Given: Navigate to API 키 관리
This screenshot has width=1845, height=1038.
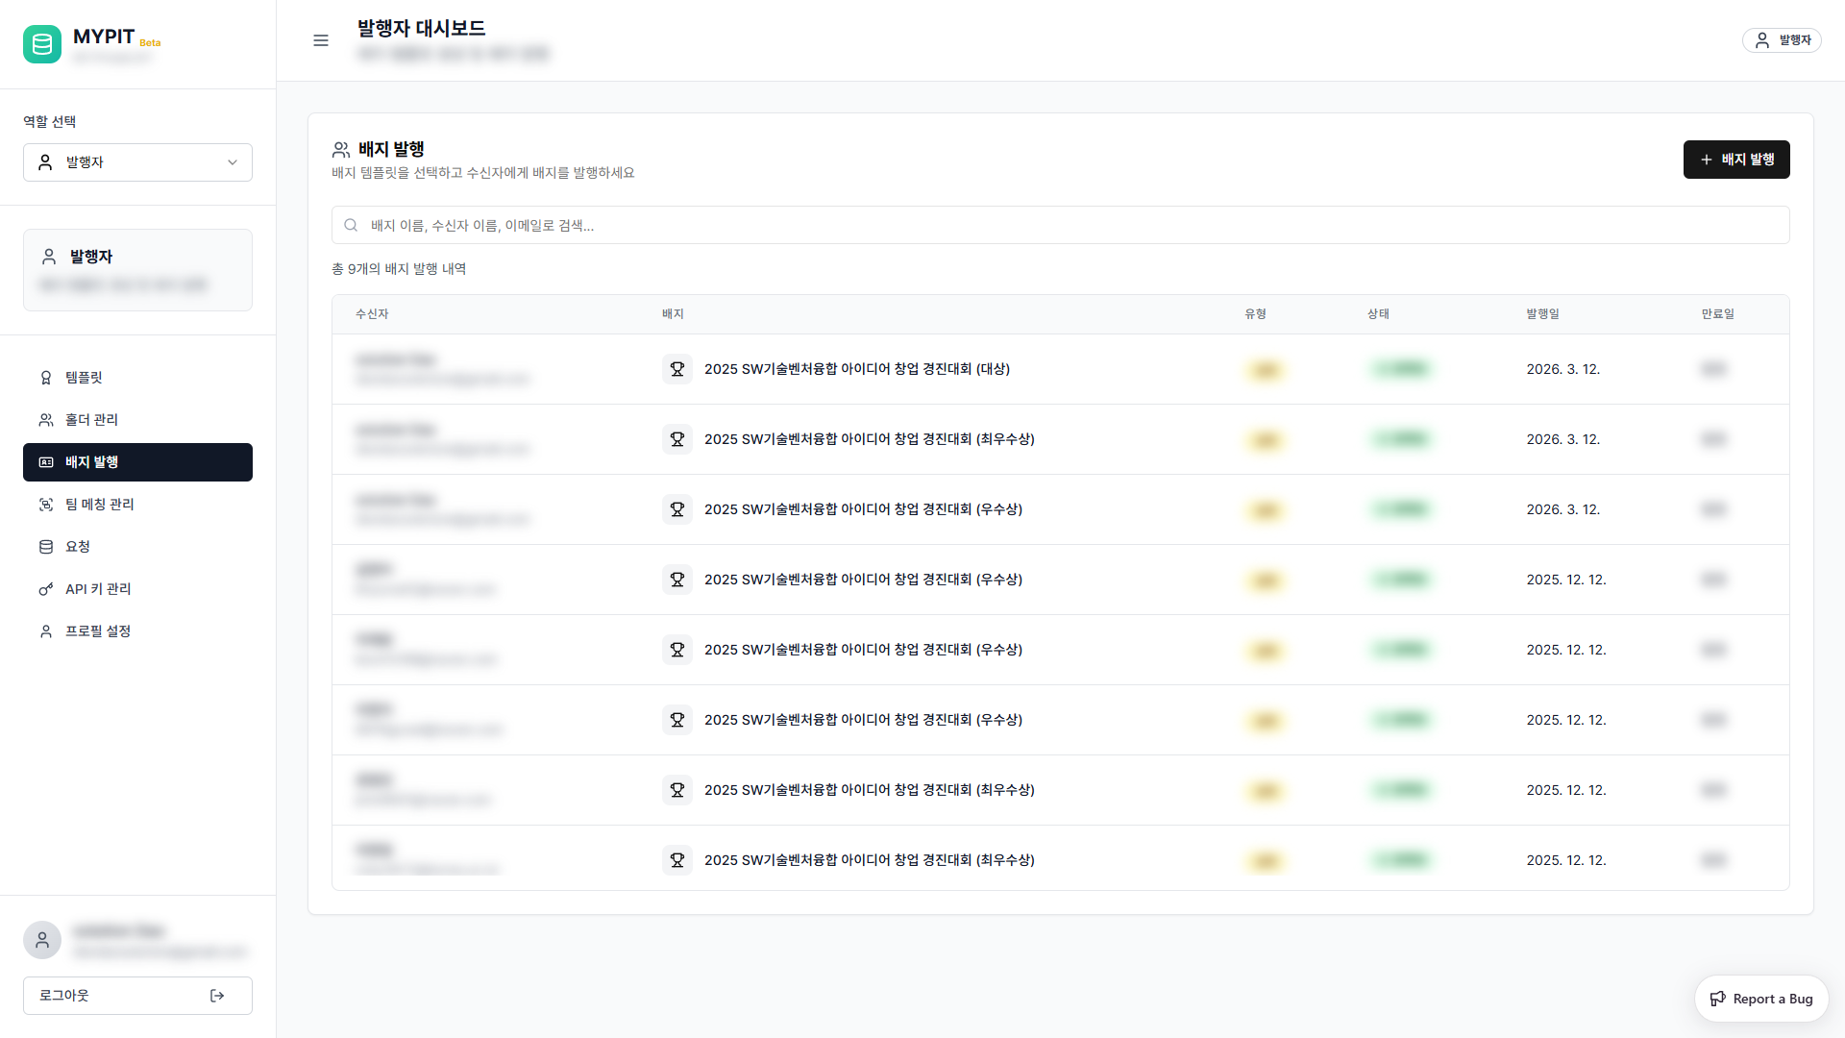Looking at the screenshot, I should (98, 589).
